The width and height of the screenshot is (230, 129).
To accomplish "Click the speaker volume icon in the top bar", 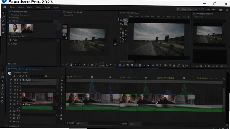I will (213, 9).
